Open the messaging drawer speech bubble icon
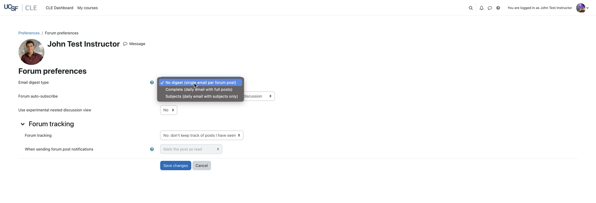Image resolution: width=596 pixels, height=203 pixels. tap(490, 8)
